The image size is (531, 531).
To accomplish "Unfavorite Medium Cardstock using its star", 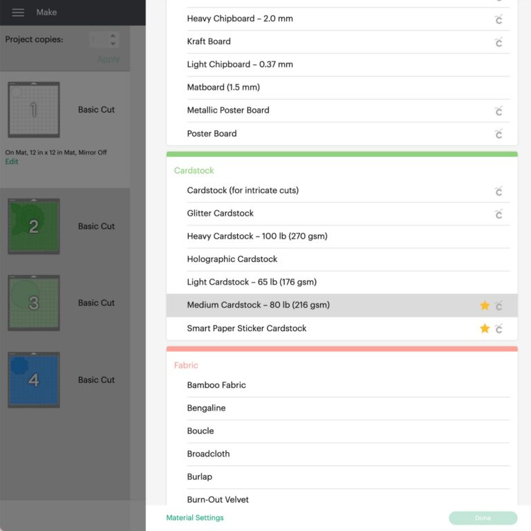I will pos(485,305).
